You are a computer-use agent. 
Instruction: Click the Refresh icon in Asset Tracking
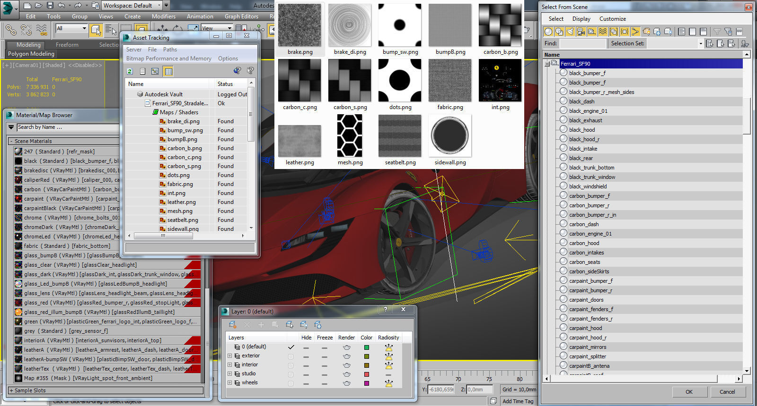(130, 71)
